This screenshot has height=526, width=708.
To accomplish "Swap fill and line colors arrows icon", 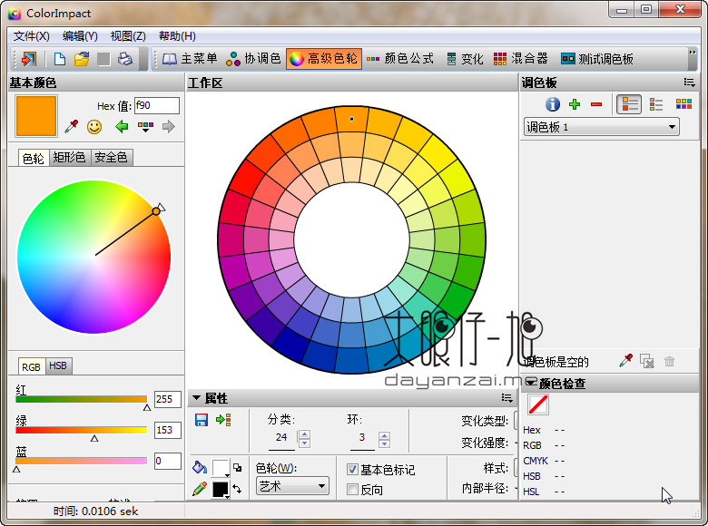I will [238, 489].
